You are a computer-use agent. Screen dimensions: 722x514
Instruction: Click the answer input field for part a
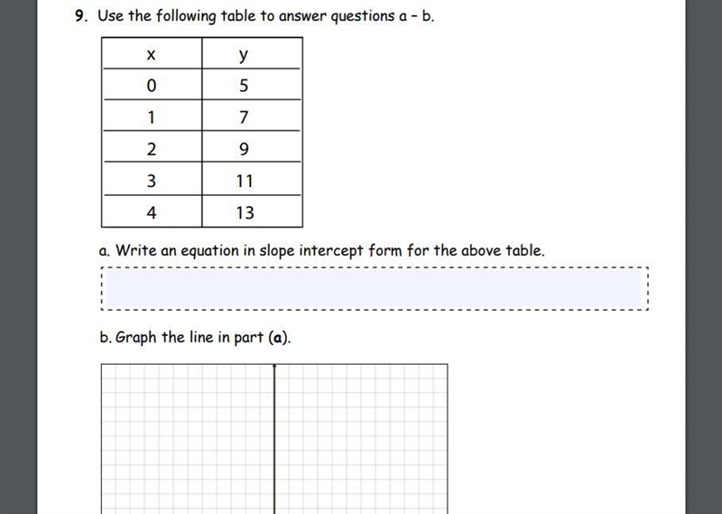click(374, 288)
